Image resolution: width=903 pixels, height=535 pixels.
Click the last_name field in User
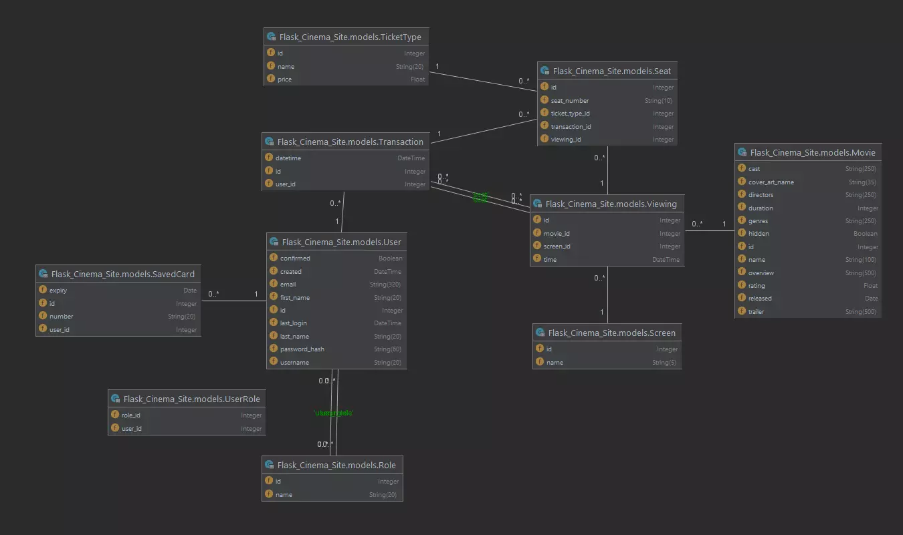point(336,336)
